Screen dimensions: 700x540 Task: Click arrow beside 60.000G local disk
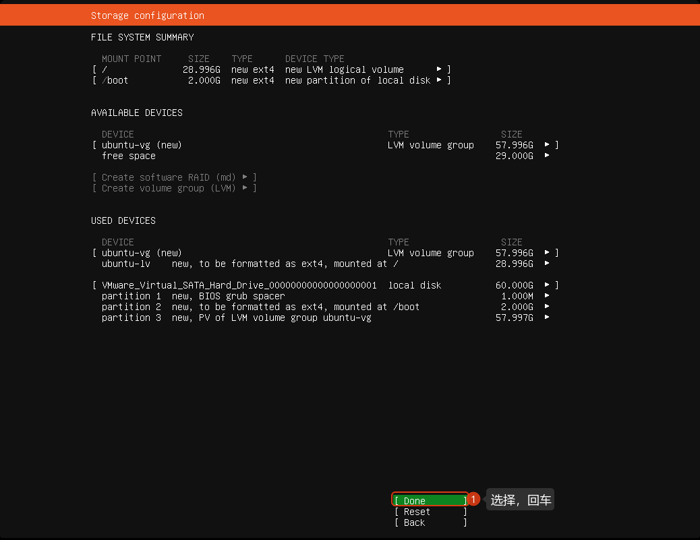pos(547,284)
